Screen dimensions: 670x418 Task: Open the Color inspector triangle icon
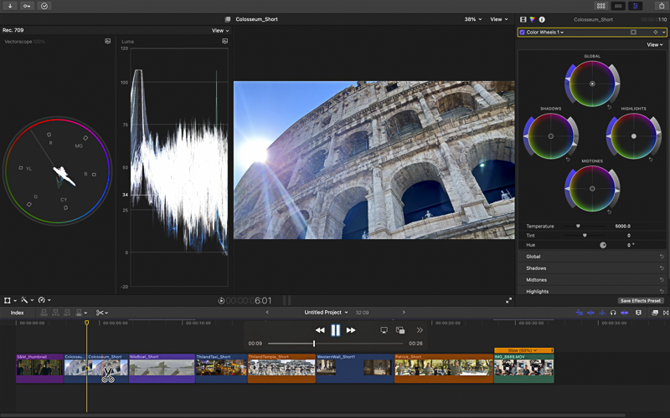[x=533, y=19]
